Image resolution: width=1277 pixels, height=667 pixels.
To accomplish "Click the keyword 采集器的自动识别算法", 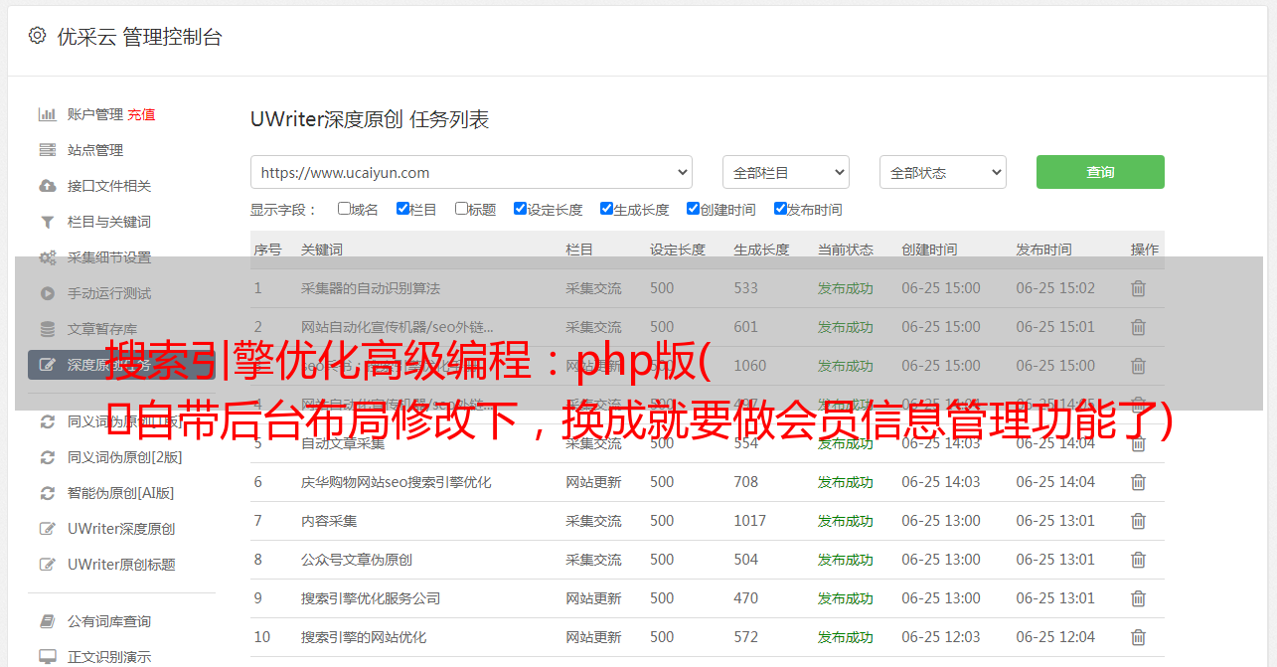I will [371, 288].
